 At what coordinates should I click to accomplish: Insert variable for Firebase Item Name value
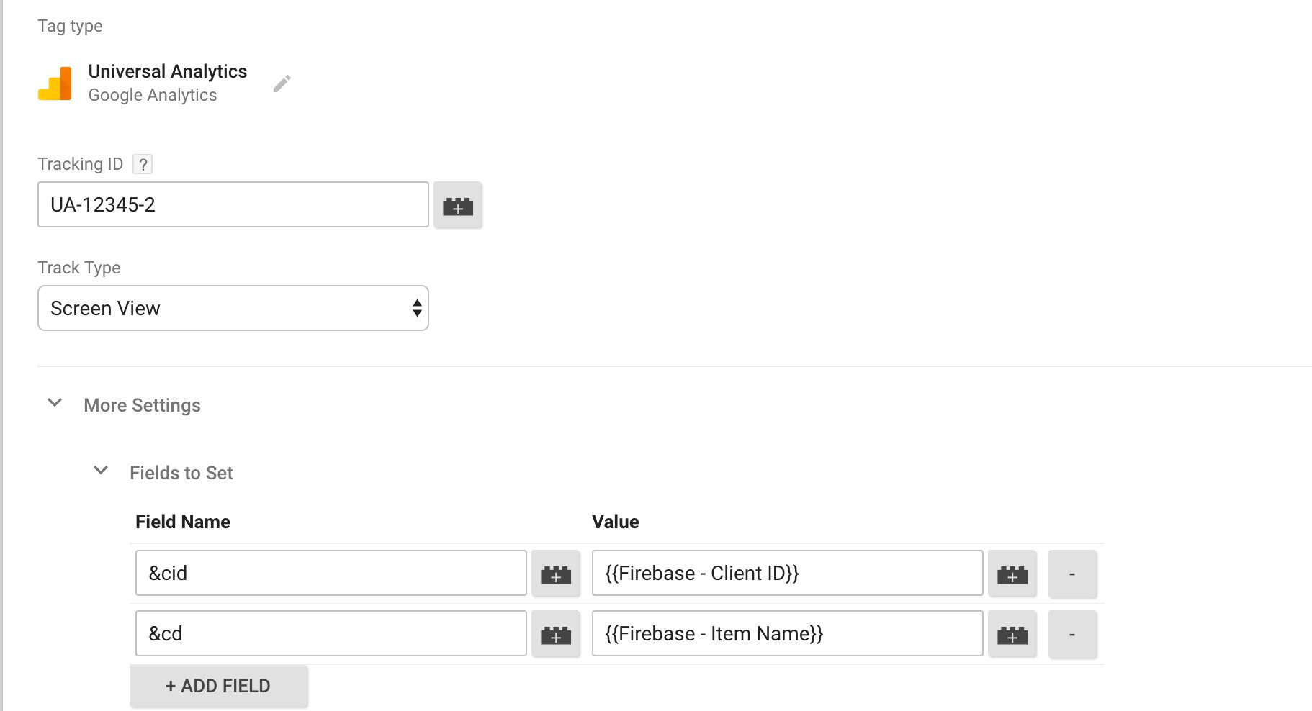[x=1012, y=634]
